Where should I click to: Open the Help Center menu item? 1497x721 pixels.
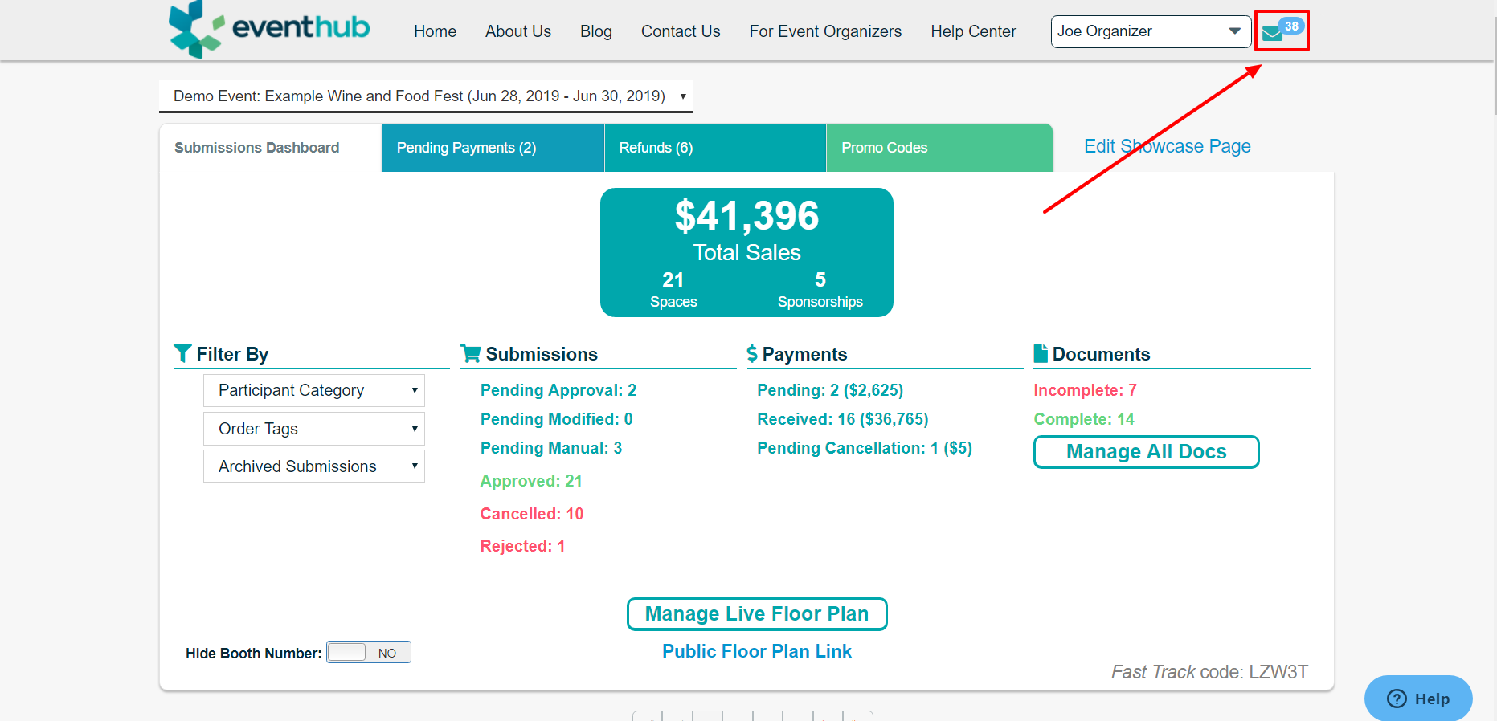(x=973, y=31)
